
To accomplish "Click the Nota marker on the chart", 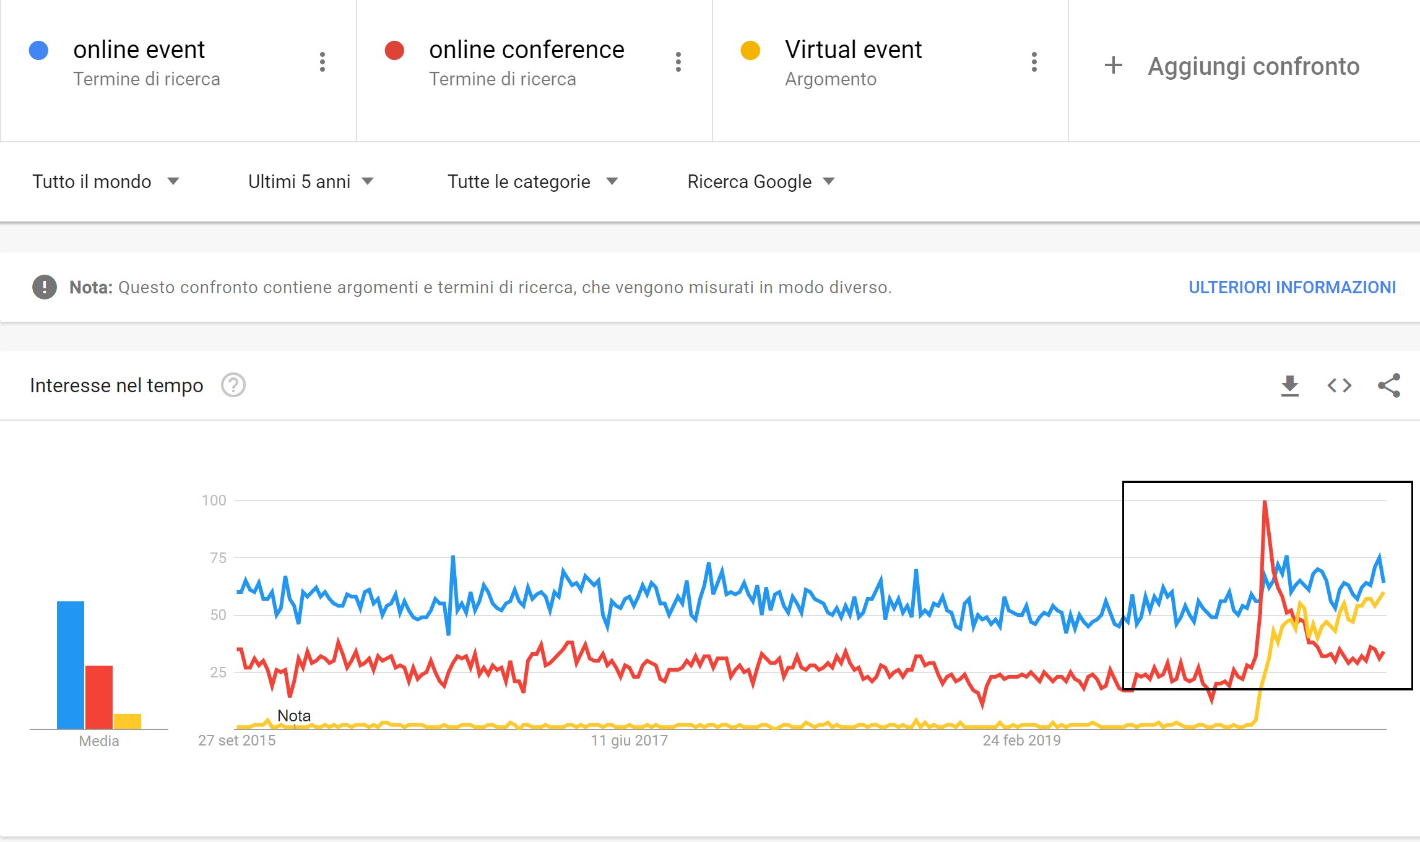I will (x=294, y=716).
